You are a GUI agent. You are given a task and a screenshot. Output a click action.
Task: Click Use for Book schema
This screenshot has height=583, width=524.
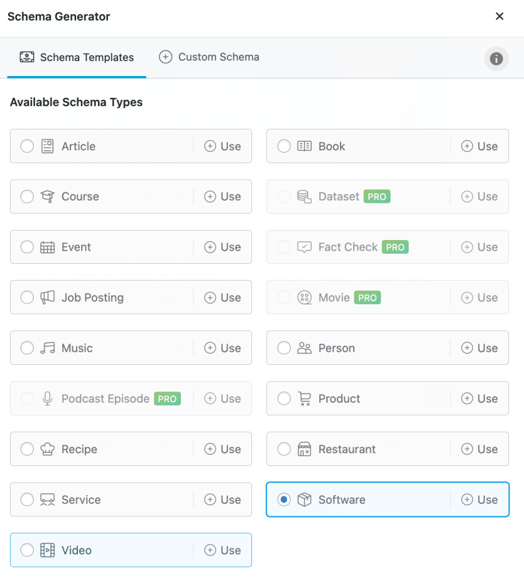pos(479,146)
